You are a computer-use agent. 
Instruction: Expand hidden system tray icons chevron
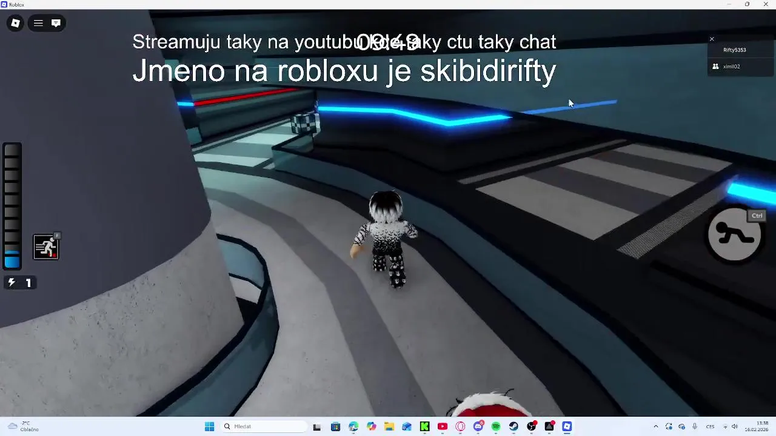coord(655,427)
